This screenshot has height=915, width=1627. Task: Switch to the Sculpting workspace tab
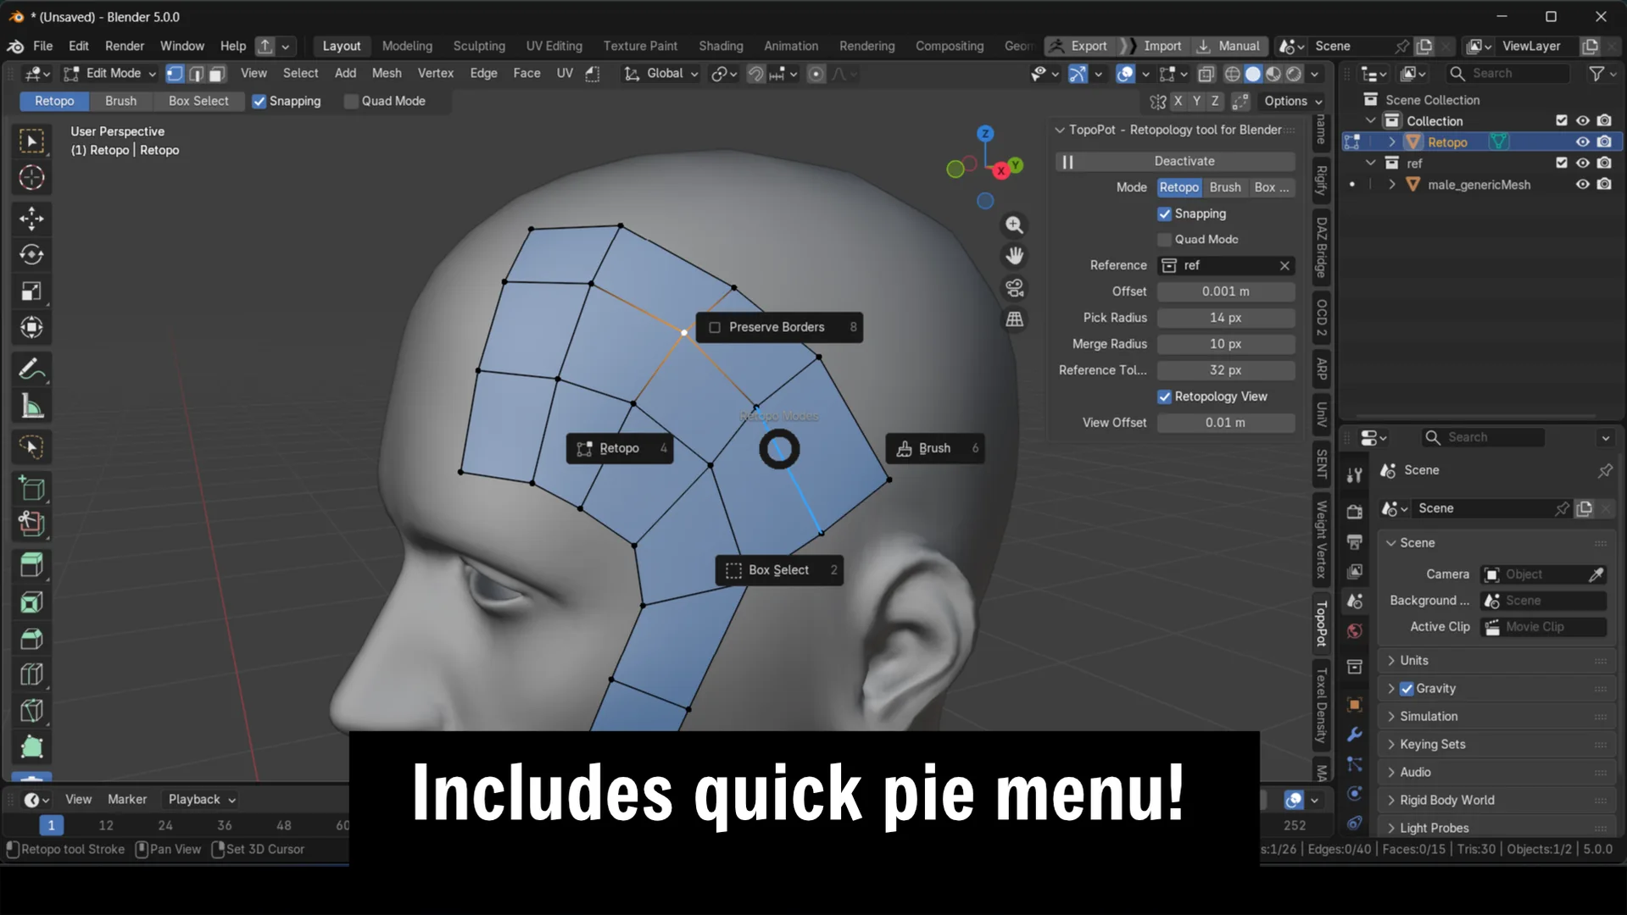pos(478,46)
